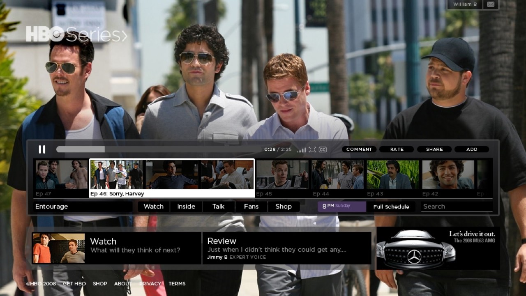
Task: Switch to the Inside tab
Action: point(186,207)
